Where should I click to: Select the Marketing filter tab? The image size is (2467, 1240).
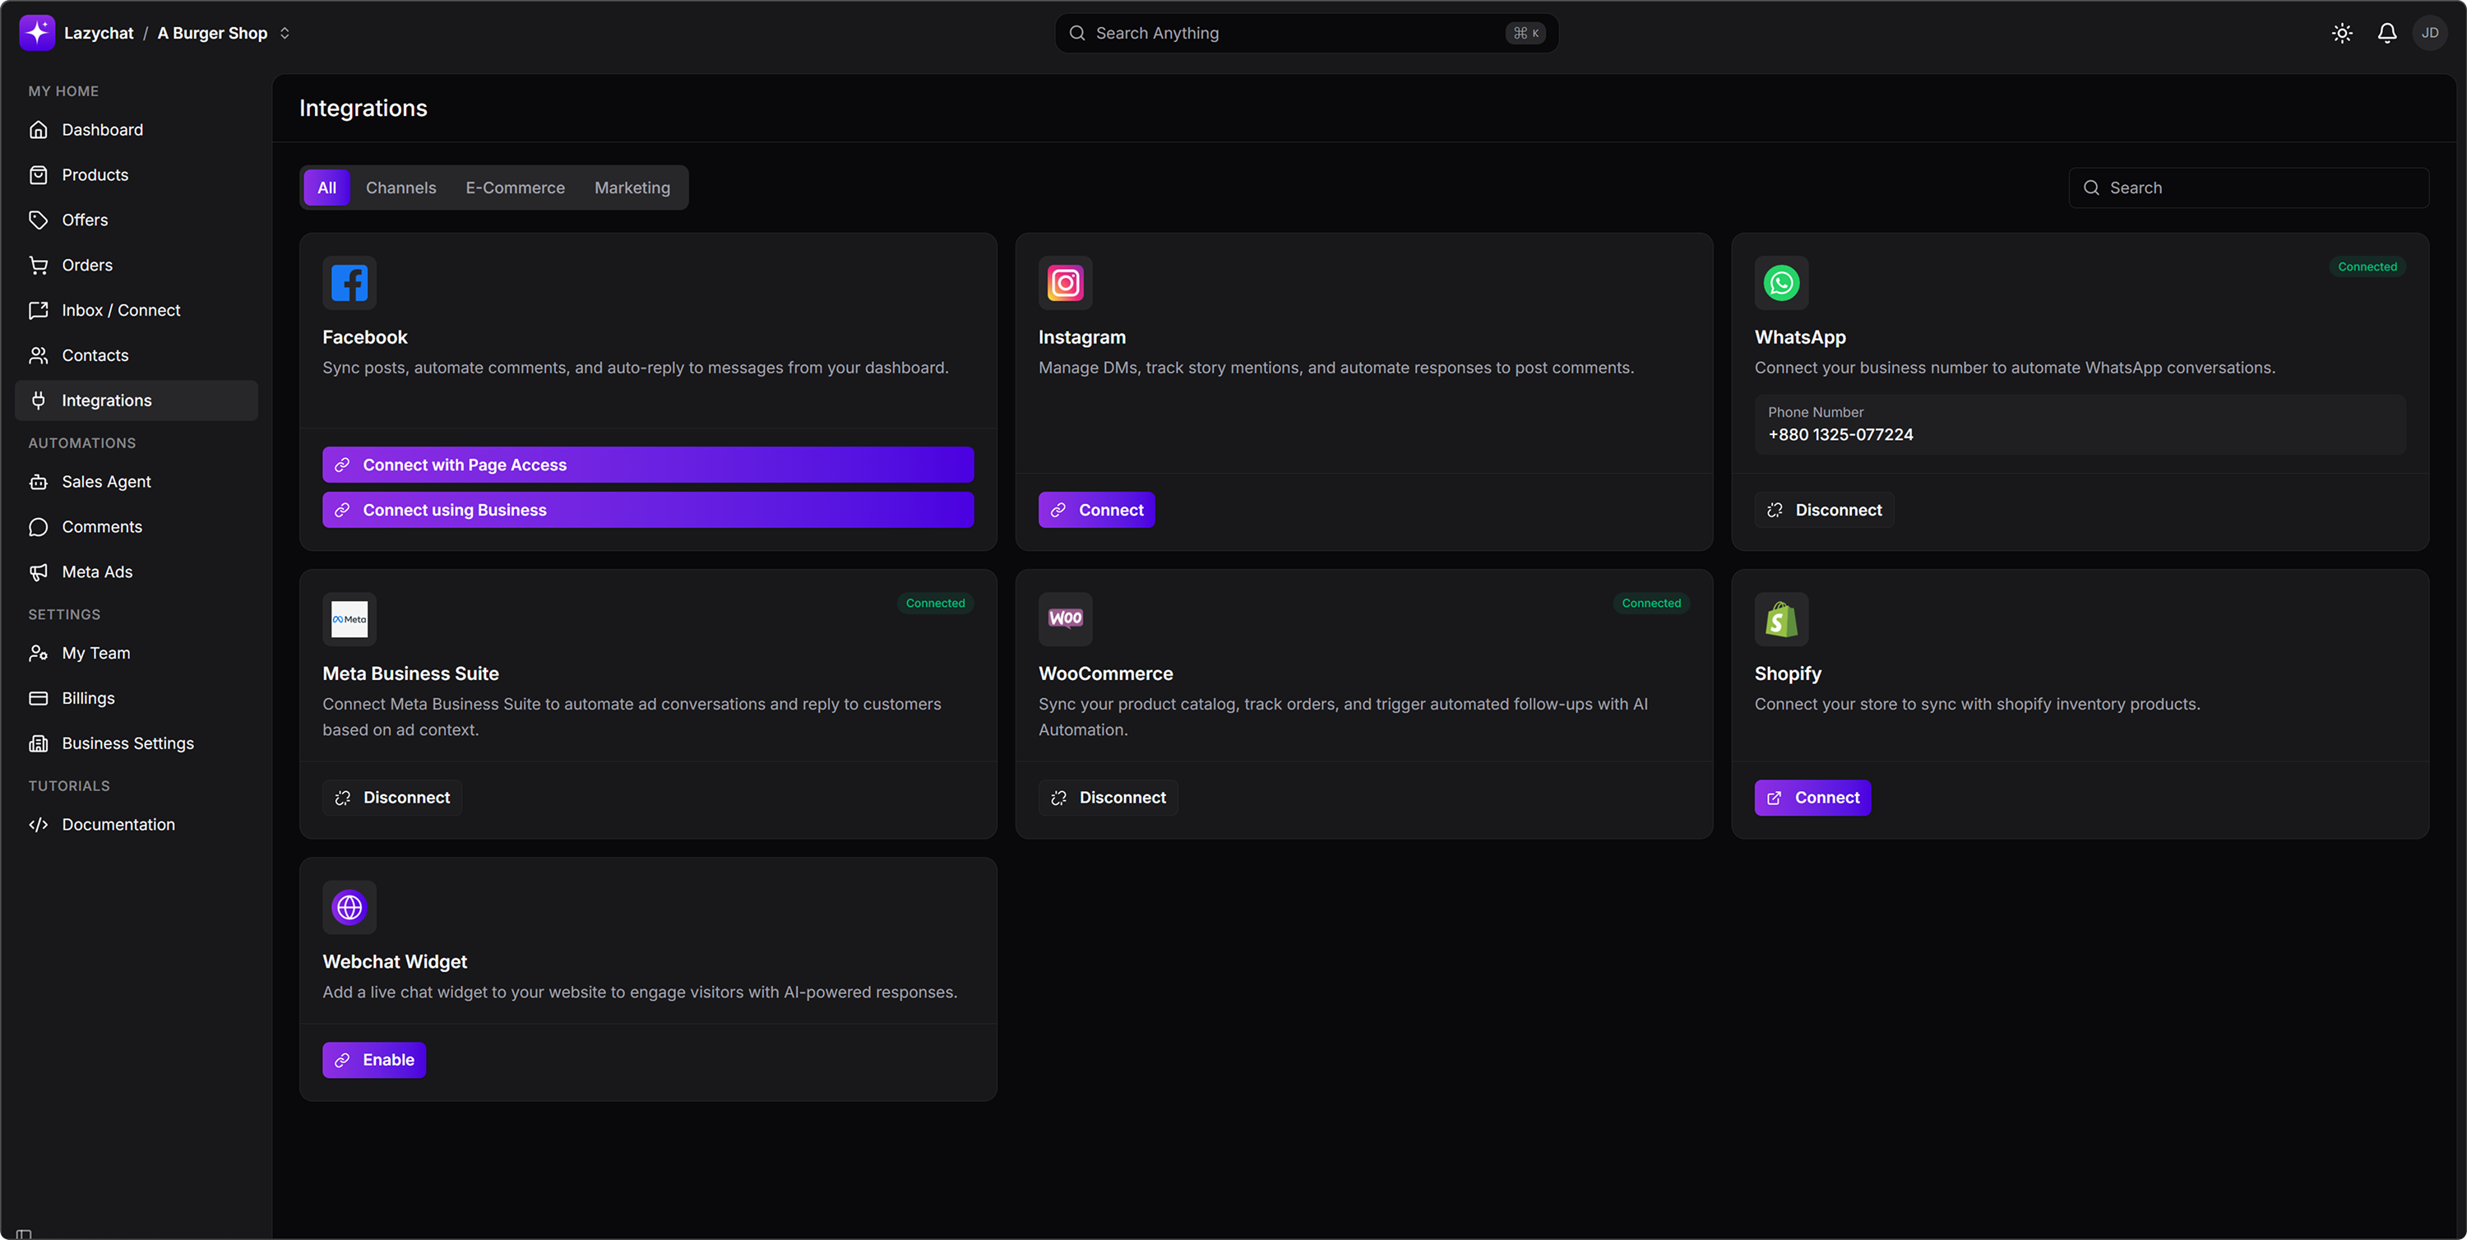pyautogui.click(x=632, y=187)
